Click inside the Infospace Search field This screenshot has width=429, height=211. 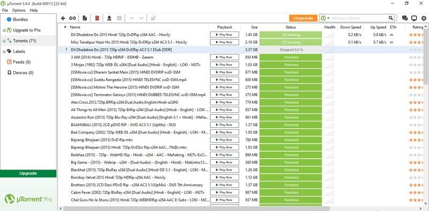[x=359, y=18]
